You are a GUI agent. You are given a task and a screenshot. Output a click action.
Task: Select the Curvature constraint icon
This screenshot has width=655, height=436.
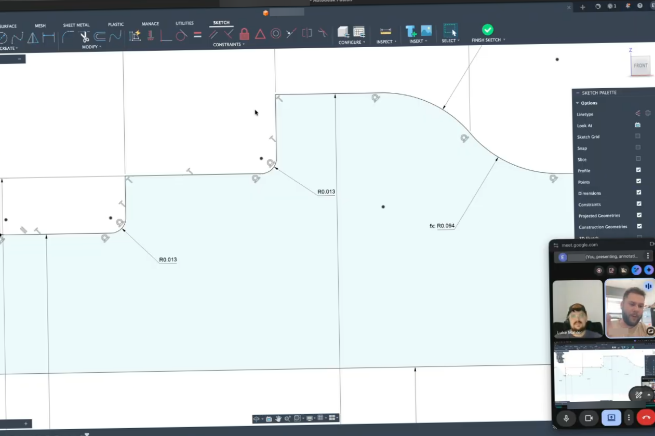323,33
